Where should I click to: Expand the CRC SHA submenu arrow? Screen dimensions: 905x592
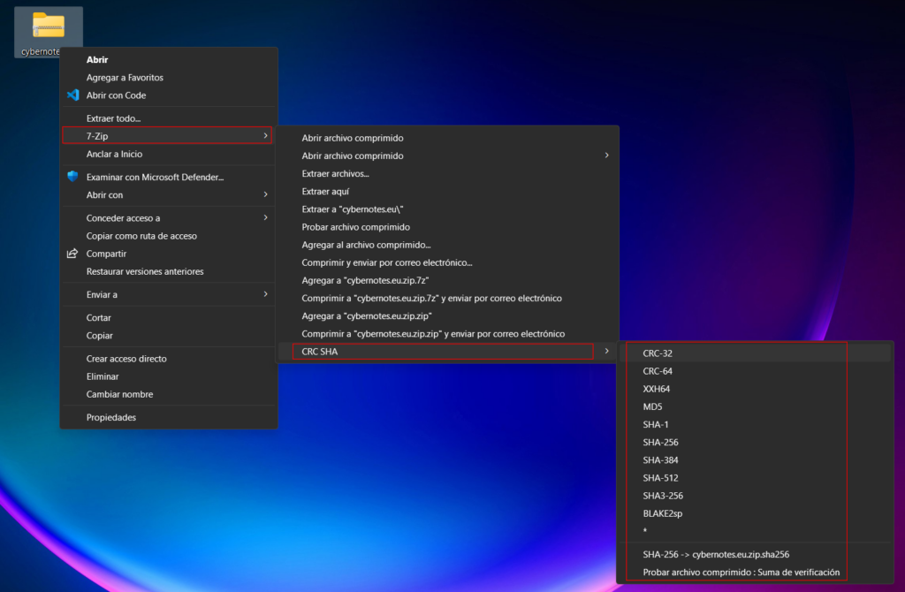606,351
